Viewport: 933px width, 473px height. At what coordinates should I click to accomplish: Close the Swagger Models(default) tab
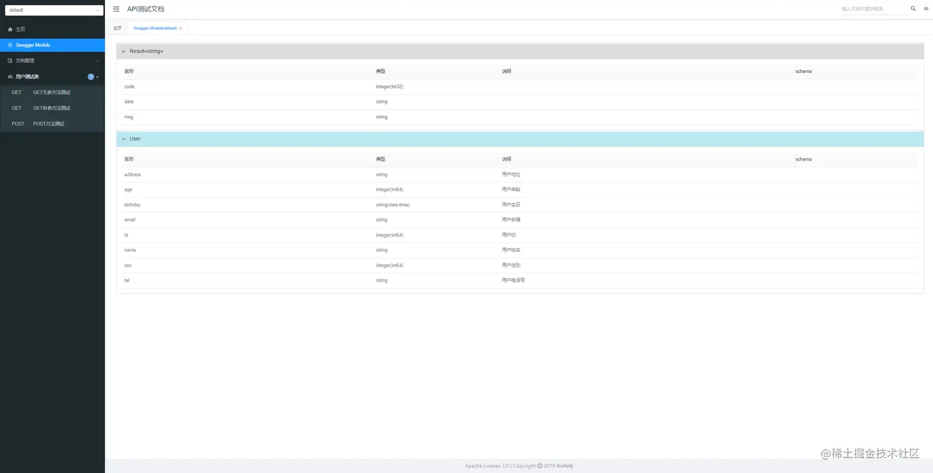[181, 28]
